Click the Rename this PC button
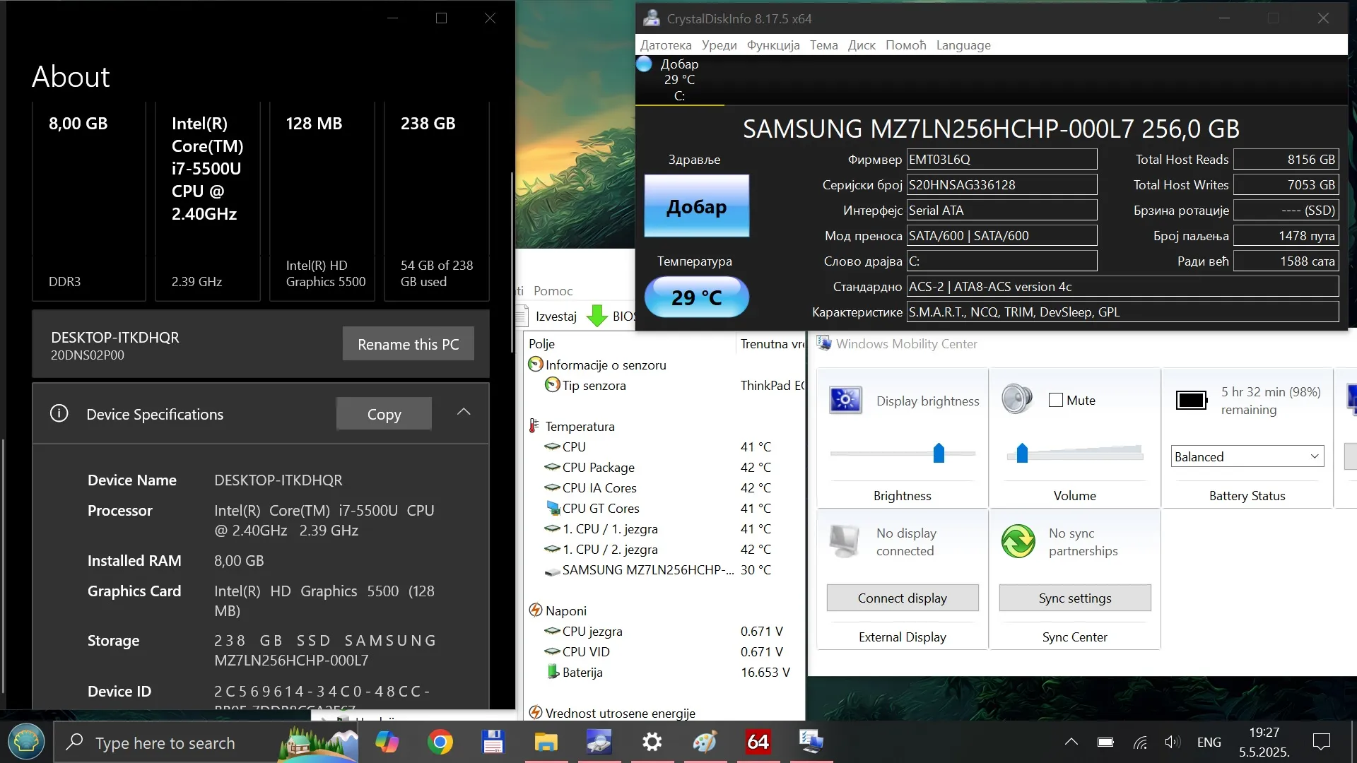Screen dimensions: 1357x763 tap(408, 344)
